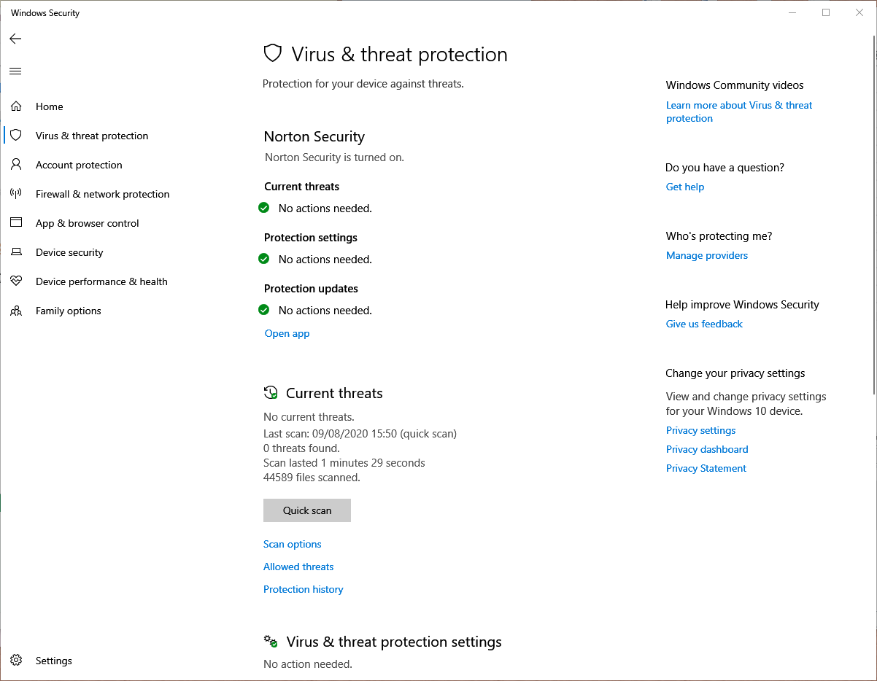Click the back arrow icon
Screen dimensions: 877x681
point(15,39)
